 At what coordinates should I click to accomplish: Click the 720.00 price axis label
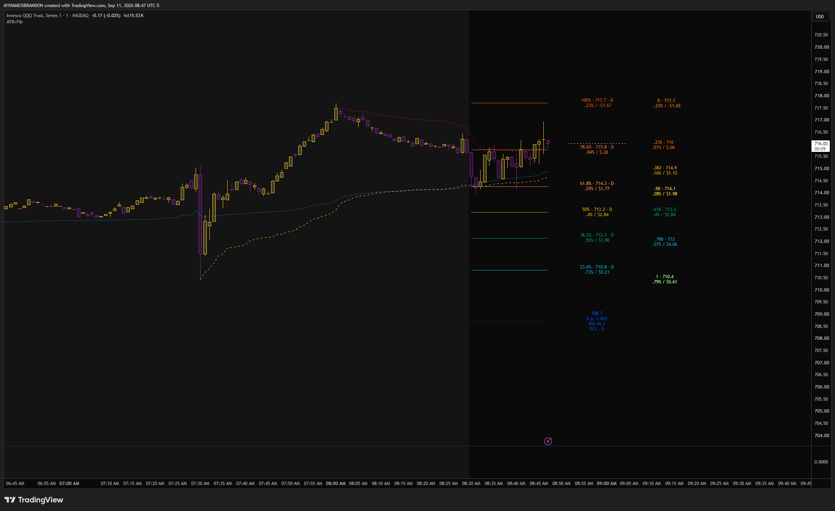click(x=822, y=47)
